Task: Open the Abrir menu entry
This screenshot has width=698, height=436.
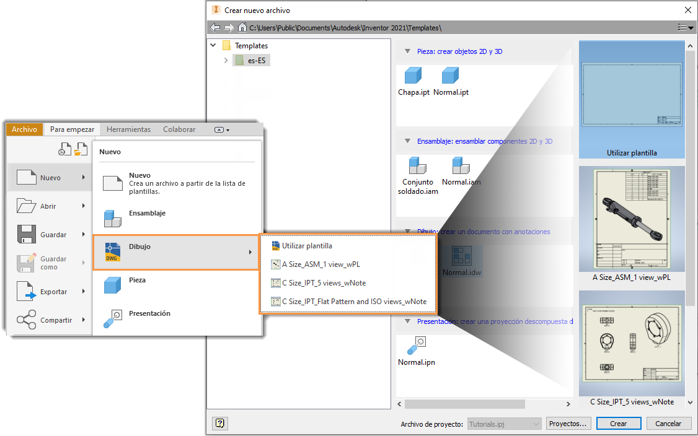Action: pyautogui.click(x=50, y=206)
